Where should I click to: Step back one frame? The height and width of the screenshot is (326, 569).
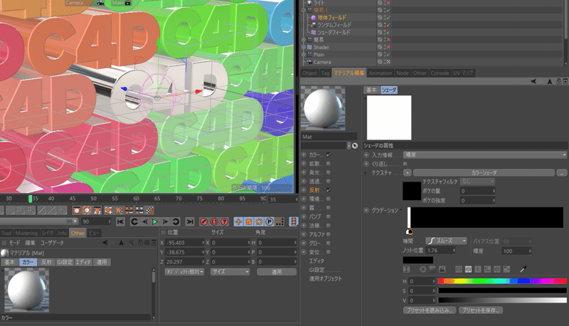145,221
